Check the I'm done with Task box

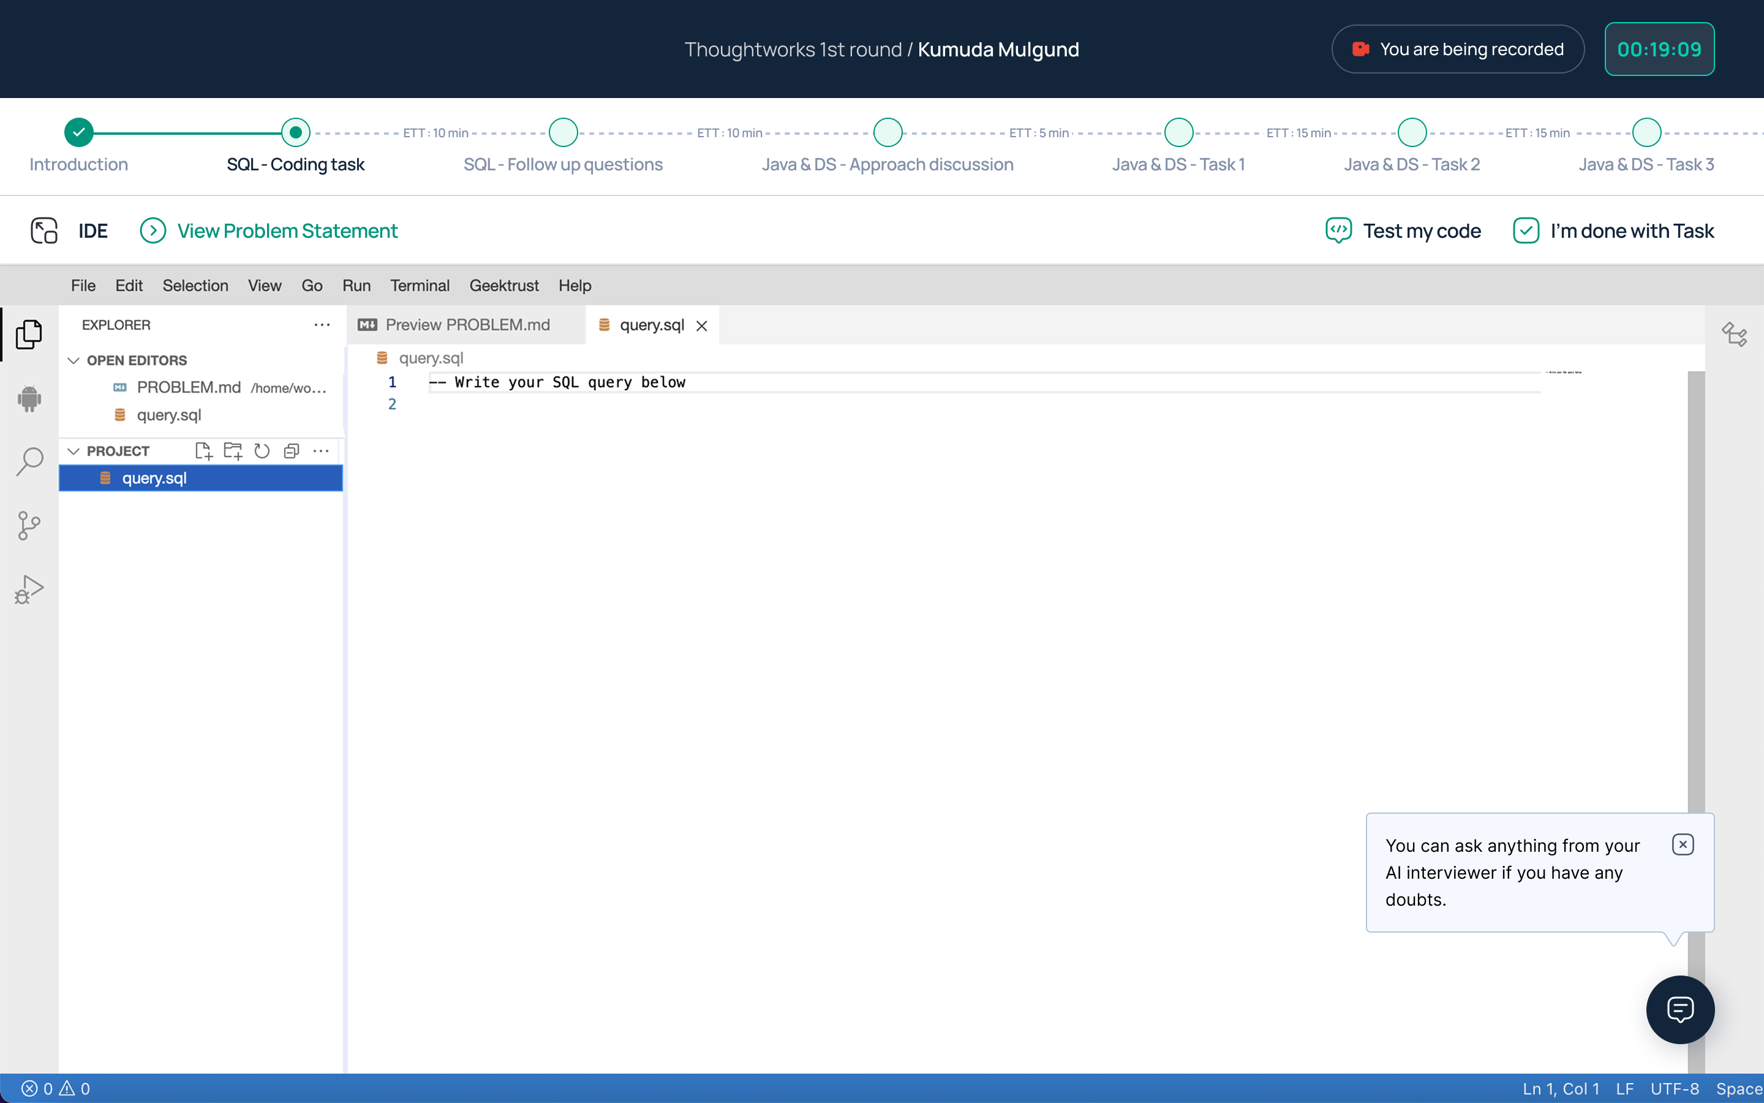coord(1526,230)
